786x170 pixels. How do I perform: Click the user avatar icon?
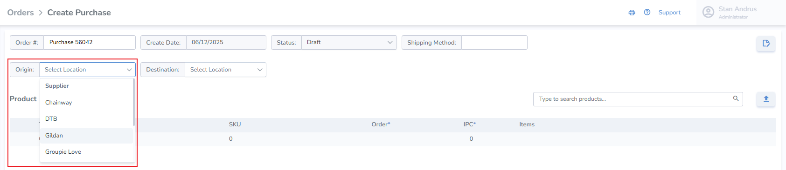tap(708, 12)
